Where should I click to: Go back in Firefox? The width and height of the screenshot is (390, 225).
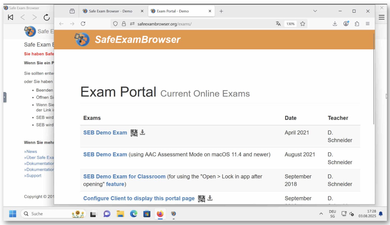(x=61, y=24)
